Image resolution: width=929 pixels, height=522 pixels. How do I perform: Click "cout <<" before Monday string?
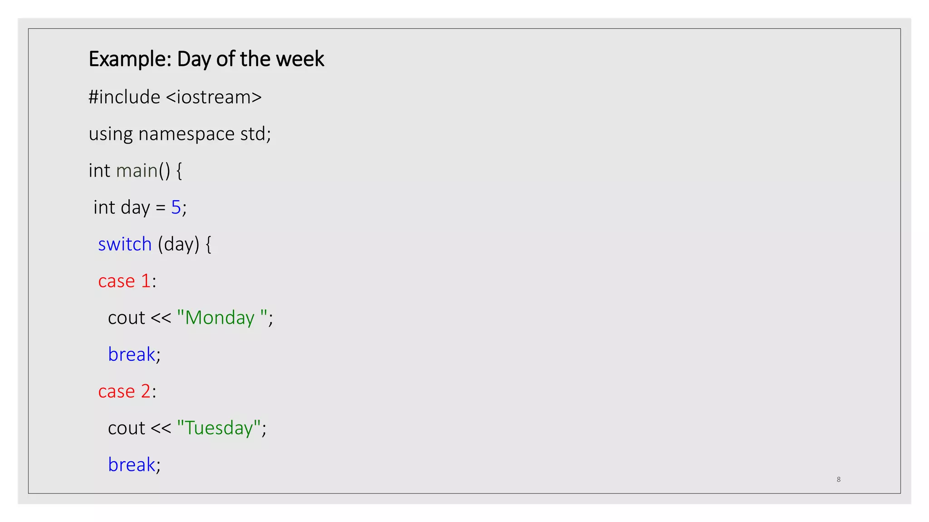coord(140,318)
